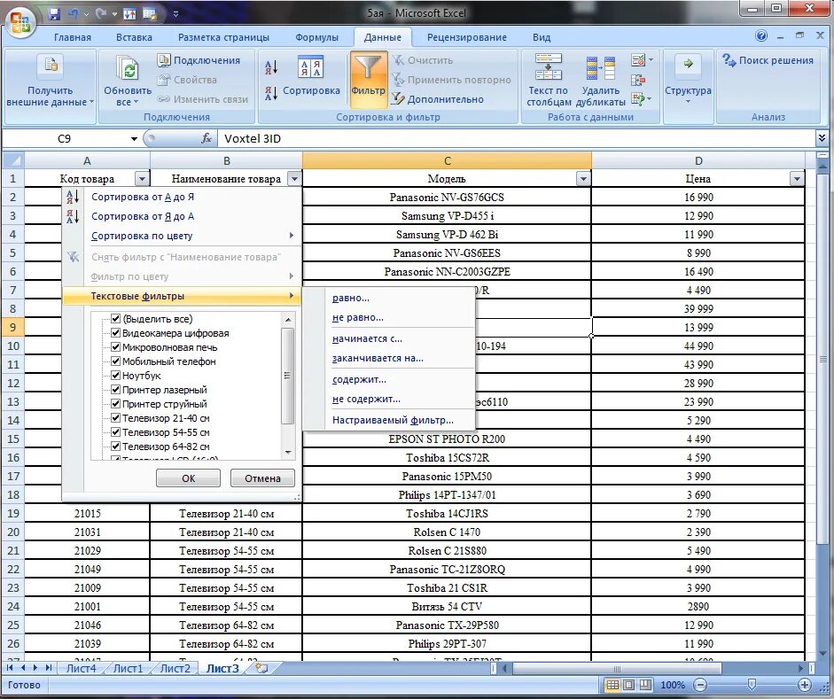This screenshot has width=834, height=699.
Task: Launch Поиск решения solver
Action: point(768,60)
